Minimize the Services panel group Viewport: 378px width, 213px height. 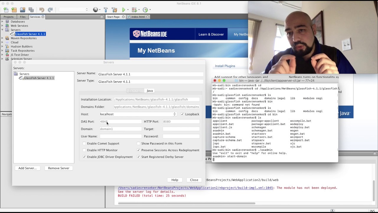pos(102,17)
